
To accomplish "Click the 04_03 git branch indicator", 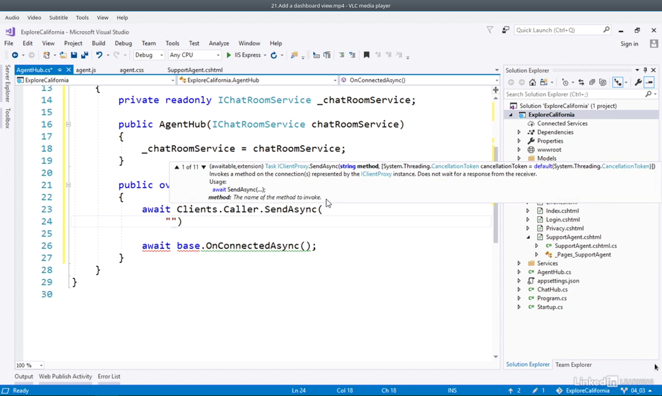I will pos(638,391).
